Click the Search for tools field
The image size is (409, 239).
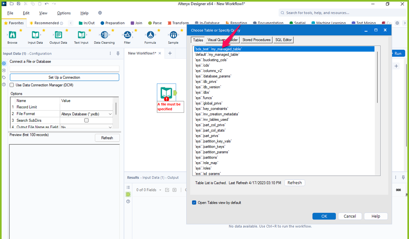coord(342,13)
